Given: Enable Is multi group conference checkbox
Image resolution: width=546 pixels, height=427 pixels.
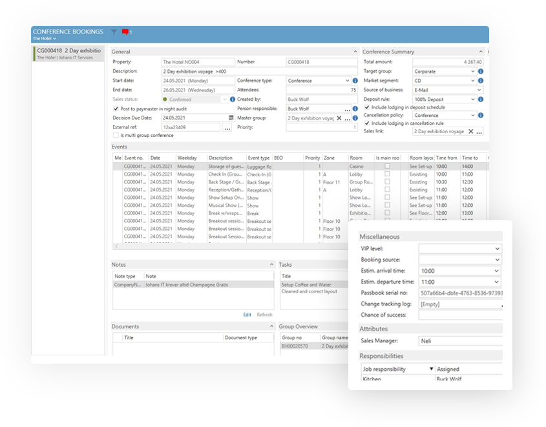Looking at the screenshot, I should tap(116, 135).
